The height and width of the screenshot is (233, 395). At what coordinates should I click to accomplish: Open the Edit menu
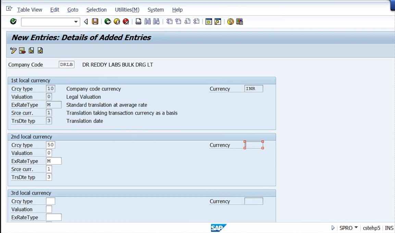pyautogui.click(x=54, y=10)
